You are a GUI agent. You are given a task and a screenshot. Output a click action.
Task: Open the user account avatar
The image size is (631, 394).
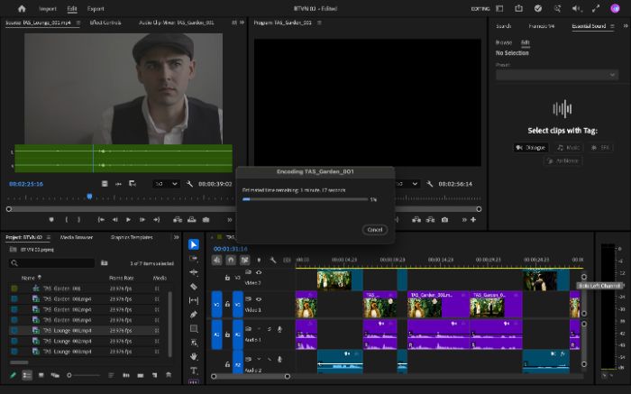pyautogui.click(x=615, y=8)
